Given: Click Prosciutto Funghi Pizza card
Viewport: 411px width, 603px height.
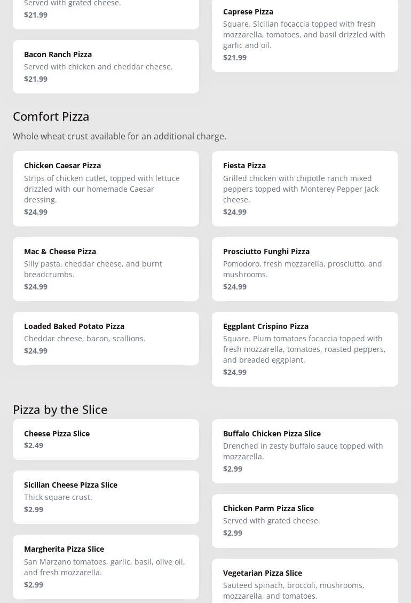Looking at the screenshot, I should point(305,269).
